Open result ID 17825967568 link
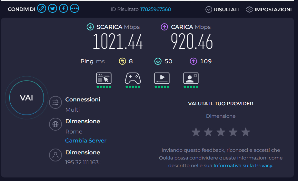This screenshot has width=298, height=181. point(155,9)
